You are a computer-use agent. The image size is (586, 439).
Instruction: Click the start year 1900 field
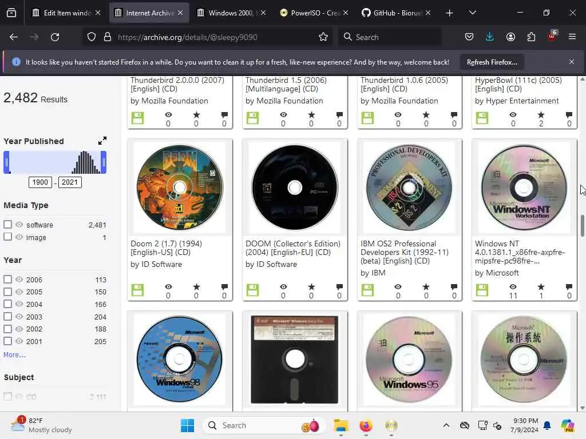point(40,182)
